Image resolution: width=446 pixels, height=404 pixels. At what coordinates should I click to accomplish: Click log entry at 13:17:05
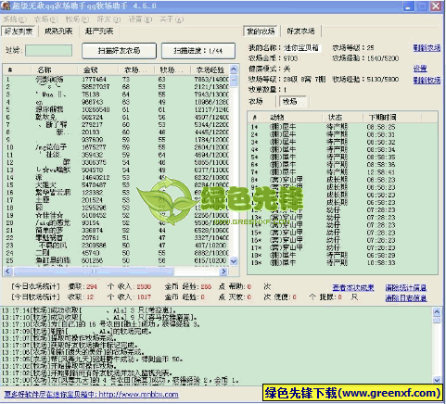93,360
